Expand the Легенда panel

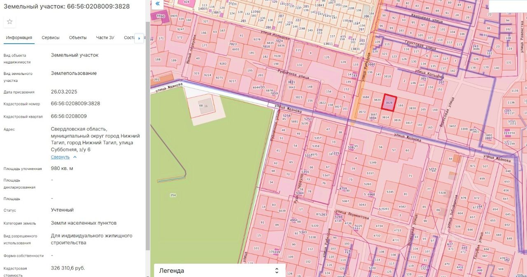coord(219,270)
